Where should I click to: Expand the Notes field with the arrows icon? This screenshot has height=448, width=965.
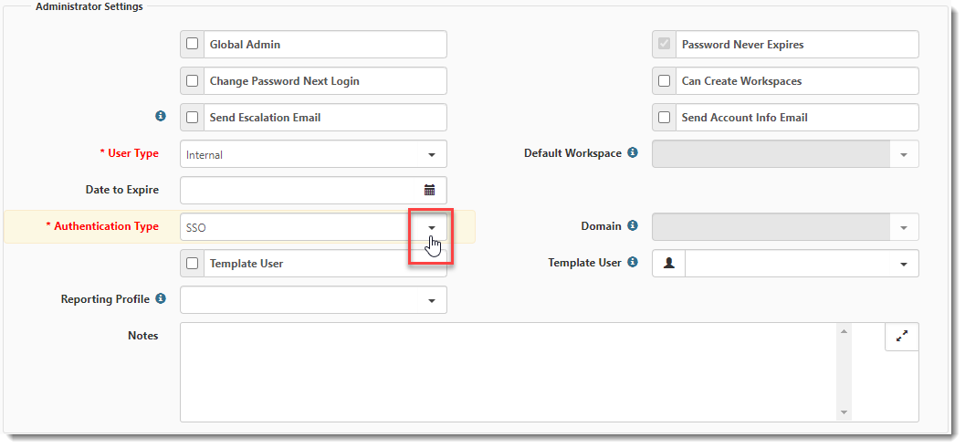pos(902,337)
